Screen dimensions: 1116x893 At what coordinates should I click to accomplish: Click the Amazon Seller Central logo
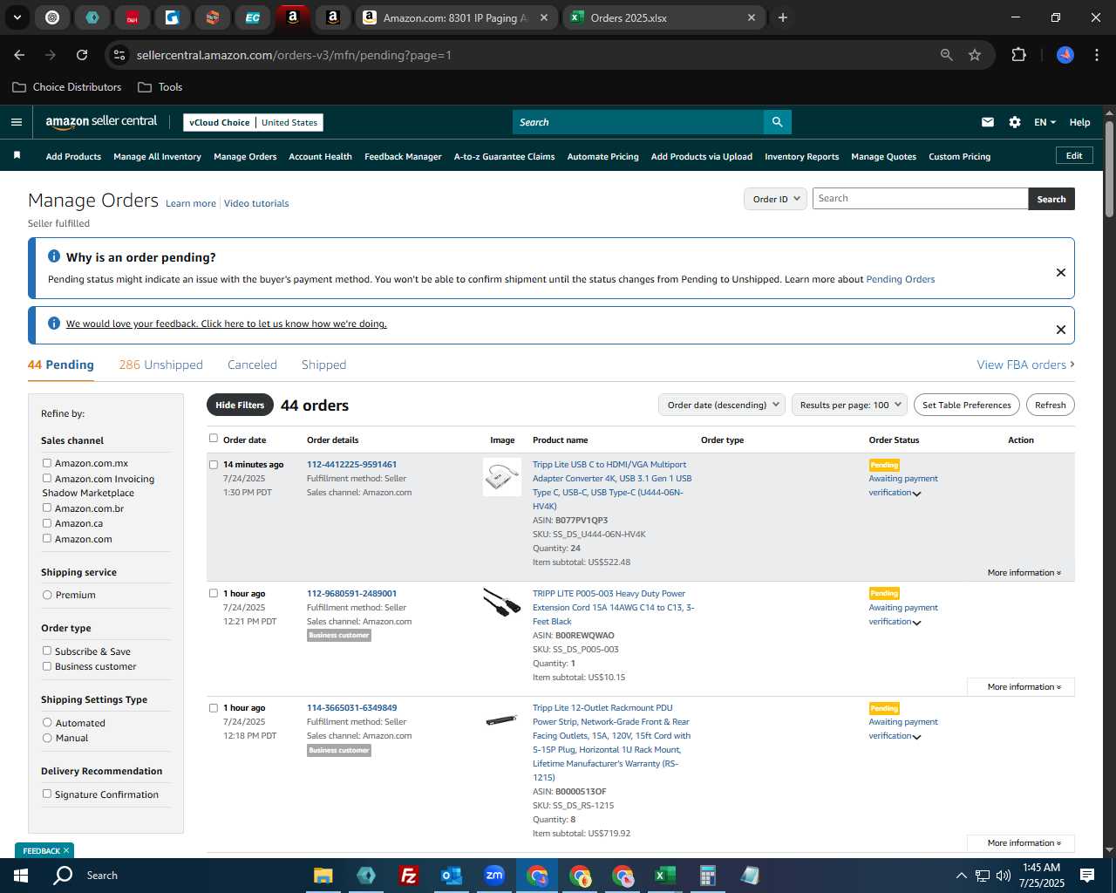(101, 122)
